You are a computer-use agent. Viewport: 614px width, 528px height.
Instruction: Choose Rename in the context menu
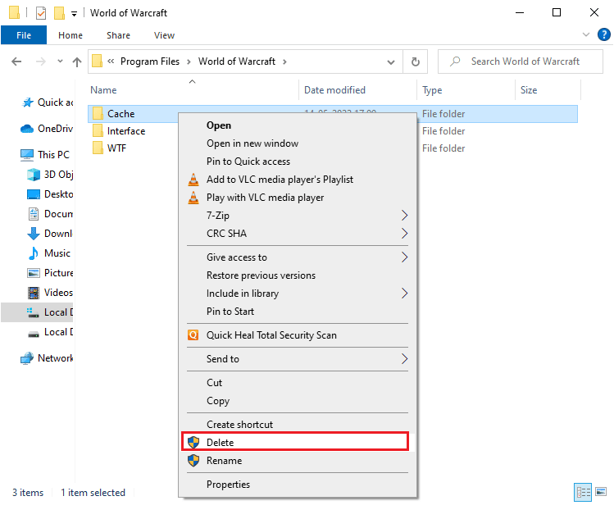tap(298, 461)
